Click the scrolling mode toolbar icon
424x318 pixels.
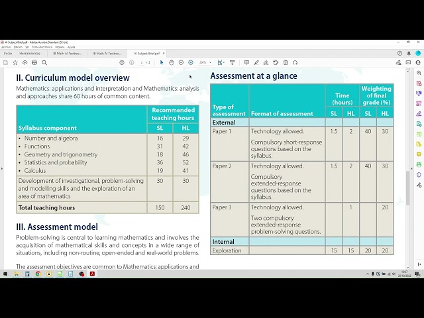pyautogui.click(x=233, y=63)
